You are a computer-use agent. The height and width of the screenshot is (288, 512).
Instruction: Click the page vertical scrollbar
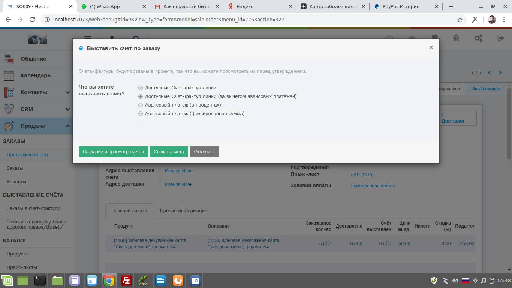coord(509,124)
